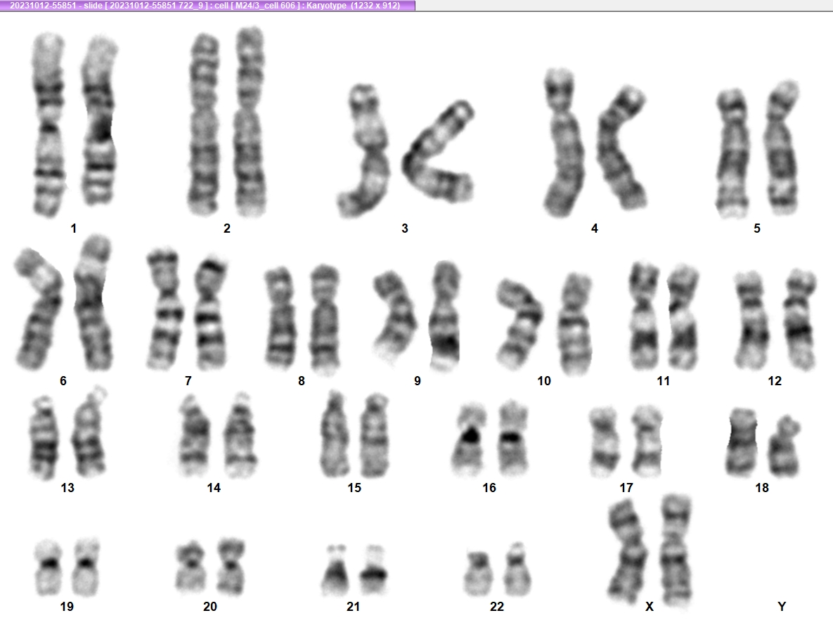Select the right chromosome 18 image
833x632 pixels.
click(x=784, y=446)
